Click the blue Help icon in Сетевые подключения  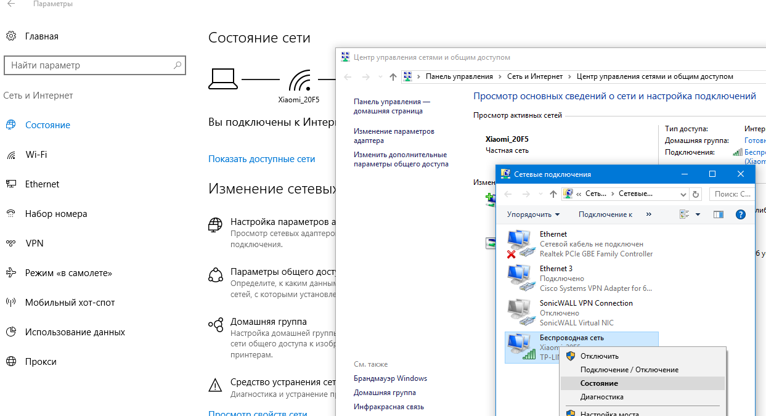741,214
